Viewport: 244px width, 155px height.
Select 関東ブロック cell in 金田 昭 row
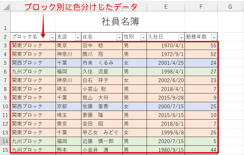click(x=33, y=124)
